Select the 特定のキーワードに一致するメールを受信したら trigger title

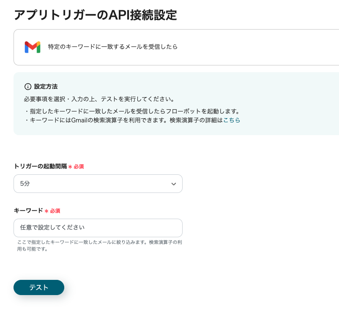[x=113, y=47]
